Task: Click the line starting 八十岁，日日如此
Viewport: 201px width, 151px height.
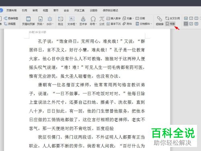Action: [87, 111]
